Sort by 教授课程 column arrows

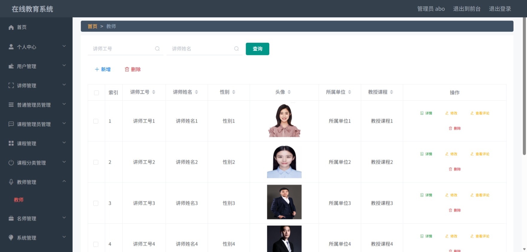pyautogui.click(x=392, y=92)
